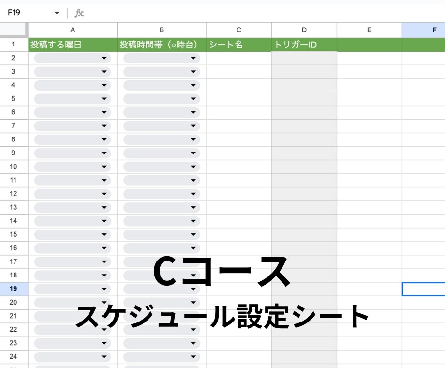Open the time-slot dropdown in cell B12
Screen dimensions: 445x368
click(193, 194)
